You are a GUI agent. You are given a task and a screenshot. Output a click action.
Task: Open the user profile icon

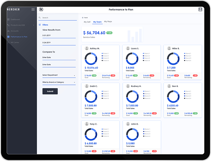[x=200, y=10]
